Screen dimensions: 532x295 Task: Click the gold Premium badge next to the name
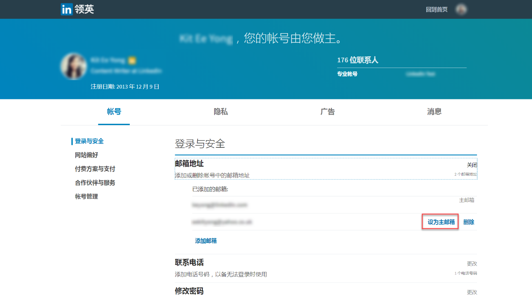(132, 60)
